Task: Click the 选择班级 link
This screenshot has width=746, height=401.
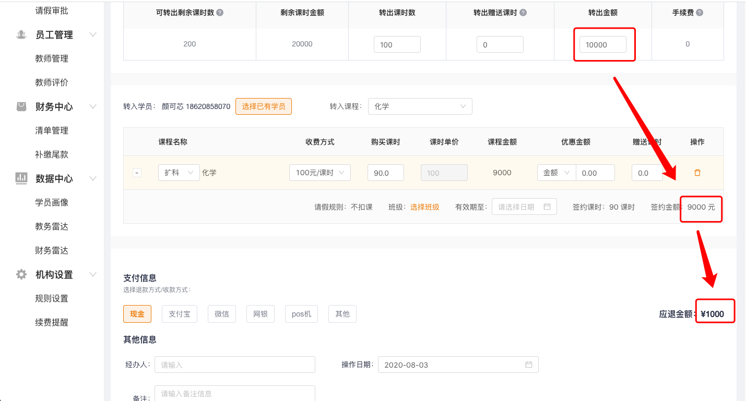Action: tap(424, 207)
